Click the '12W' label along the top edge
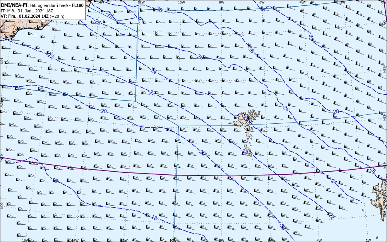This screenshot has width=387, height=242. pos(141,2)
